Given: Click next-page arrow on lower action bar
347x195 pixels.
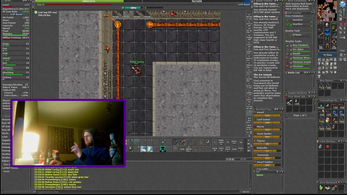Looking at the screenshot, I should tap(249, 147).
